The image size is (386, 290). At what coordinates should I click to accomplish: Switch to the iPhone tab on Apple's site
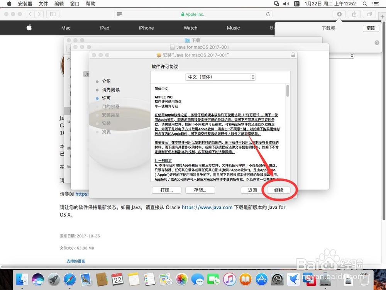click(x=146, y=28)
